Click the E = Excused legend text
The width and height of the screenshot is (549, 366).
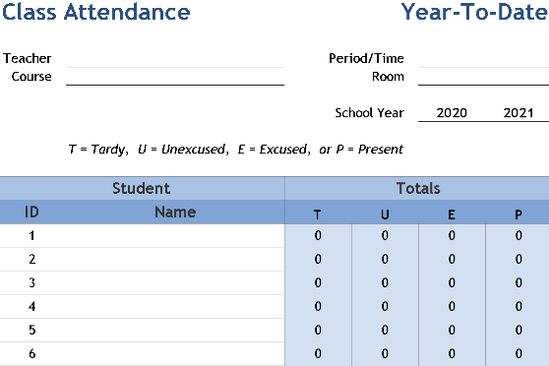(x=274, y=150)
